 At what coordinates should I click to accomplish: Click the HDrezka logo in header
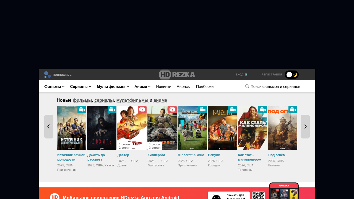[177, 75]
